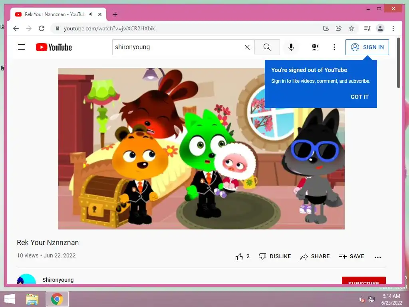Bookmark this tab with the star icon
409x307 pixels.
[x=351, y=28]
